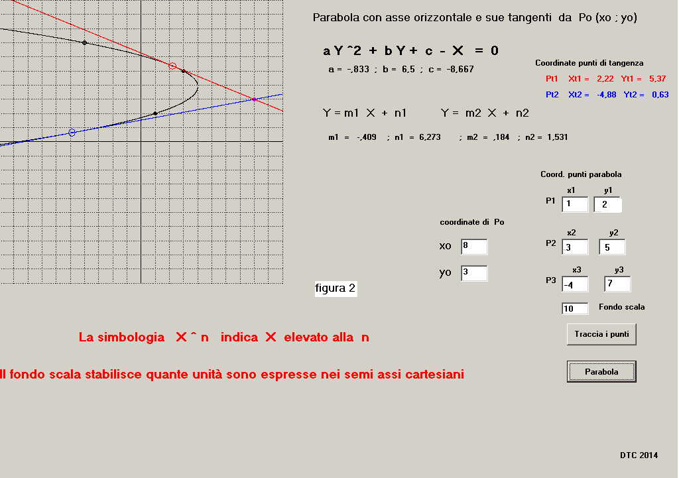Select the Fondo scala input box
The image size is (679, 478).
coord(575,309)
